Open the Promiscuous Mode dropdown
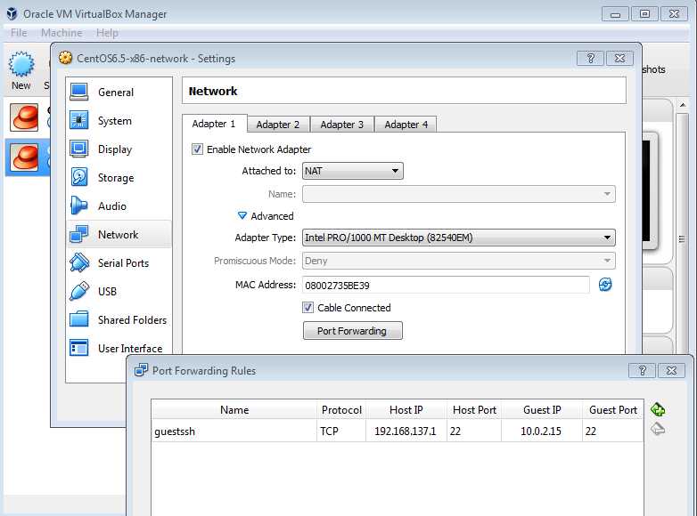Viewport: 697px width, 516px height. pyautogui.click(x=459, y=261)
